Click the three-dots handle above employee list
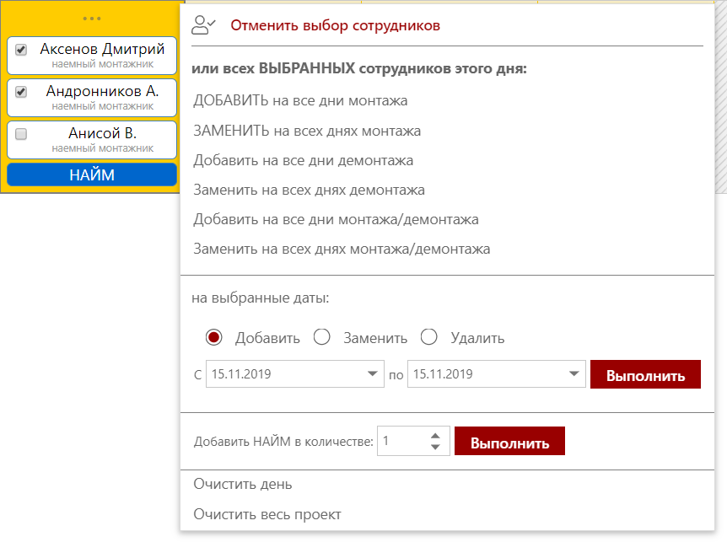This screenshot has width=727, height=542. (92, 19)
